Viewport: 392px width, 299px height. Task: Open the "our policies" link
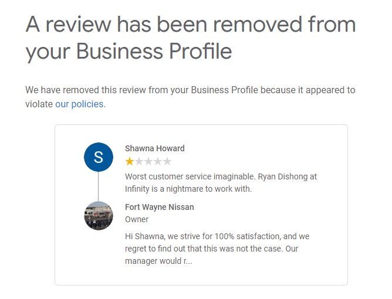[x=80, y=104]
